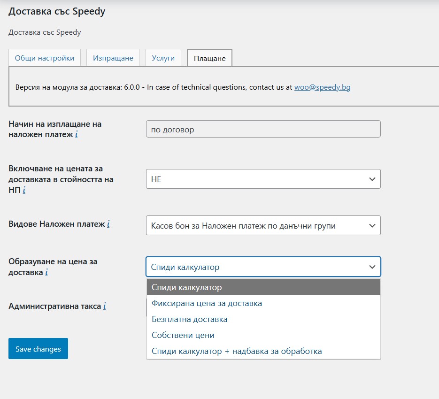The height and width of the screenshot is (399, 439).
Task: Open the Изпращане tab
Action: [x=114, y=57]
